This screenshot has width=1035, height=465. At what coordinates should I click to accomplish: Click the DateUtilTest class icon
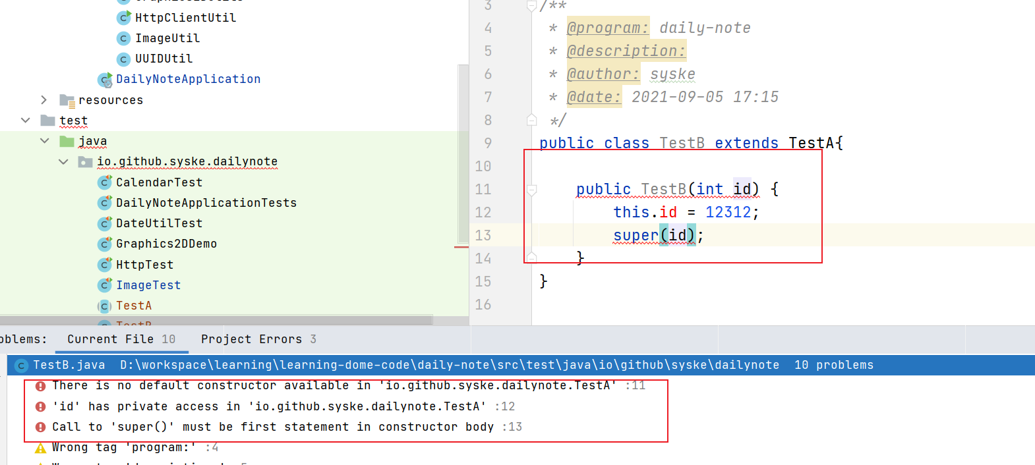[104, 223]
